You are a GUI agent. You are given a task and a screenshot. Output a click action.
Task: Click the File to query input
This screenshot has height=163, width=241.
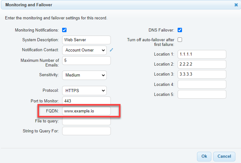point(86,121)
